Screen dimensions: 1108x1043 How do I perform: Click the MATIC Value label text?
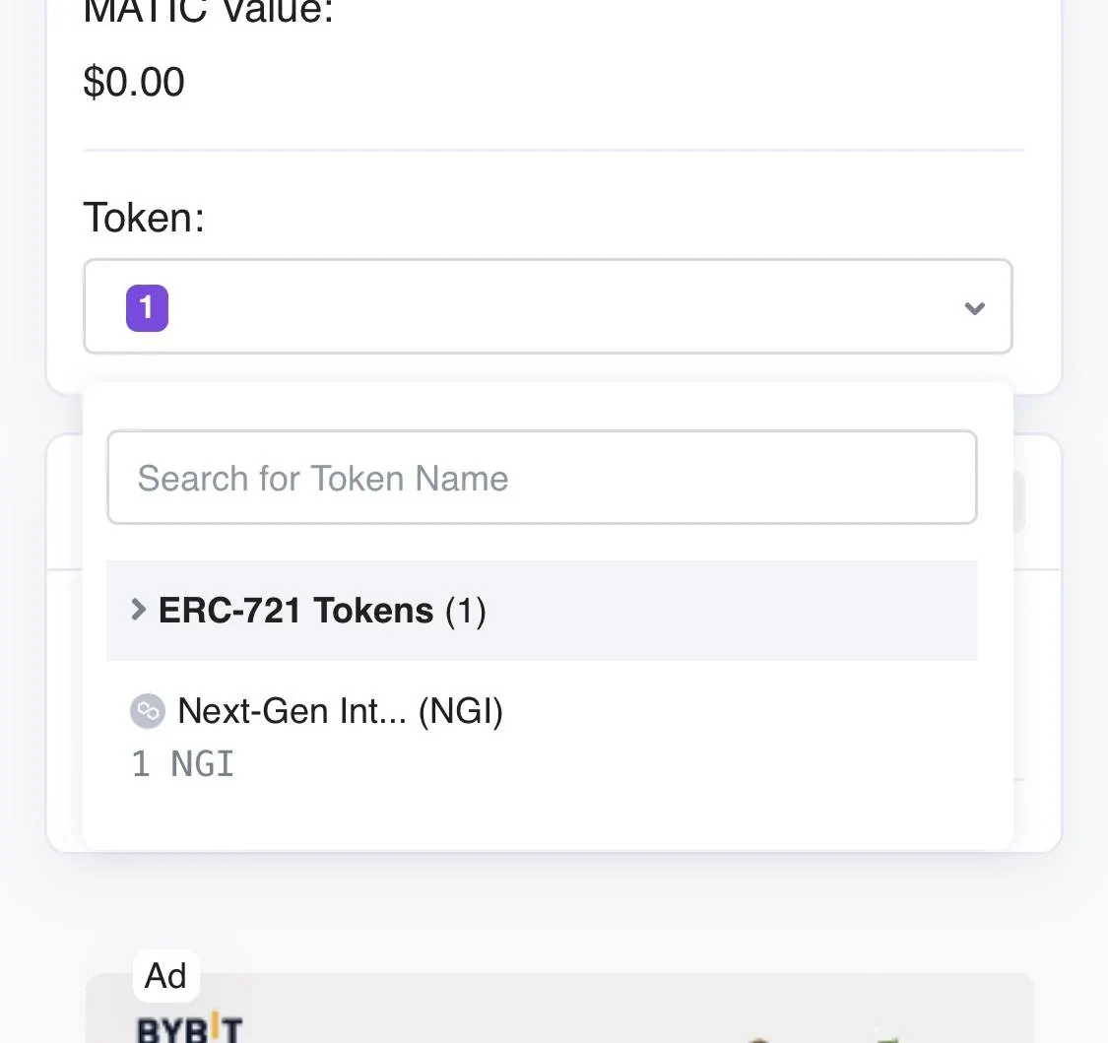pyautogui.click(x=208, y=12)
